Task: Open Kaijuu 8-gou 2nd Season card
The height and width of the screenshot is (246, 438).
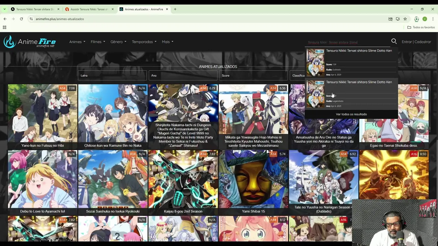Action: (x=183, y=182)
